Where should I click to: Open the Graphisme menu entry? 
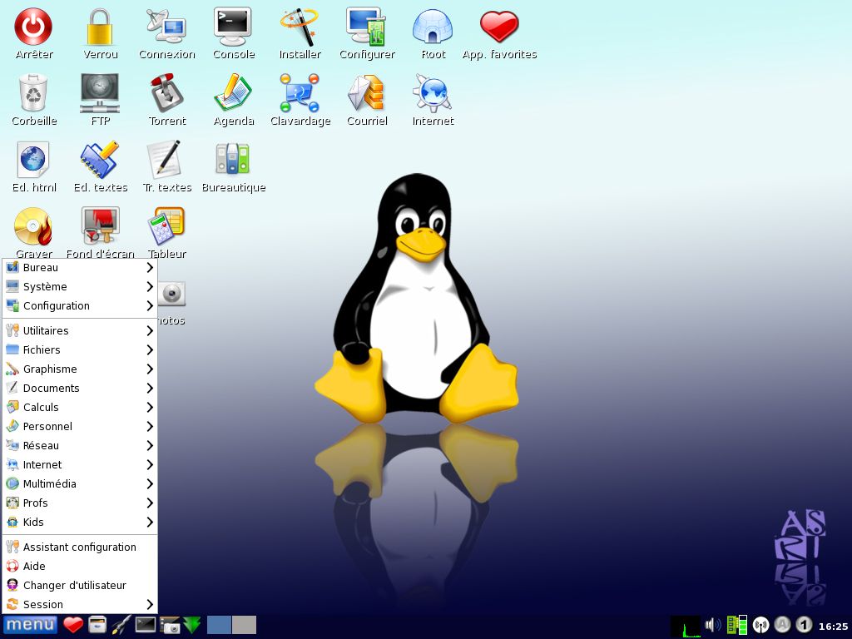click(80, 369)
